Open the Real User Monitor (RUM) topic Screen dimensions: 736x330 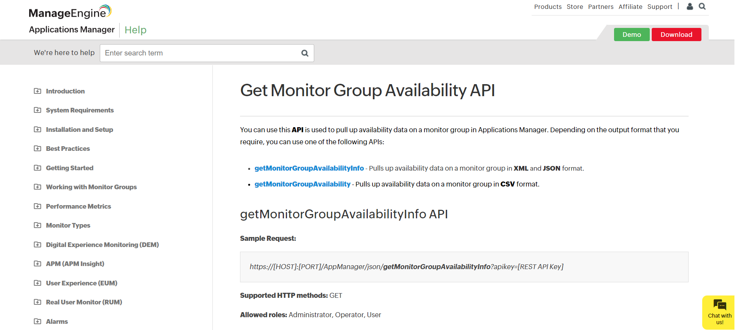coord(84,302)
